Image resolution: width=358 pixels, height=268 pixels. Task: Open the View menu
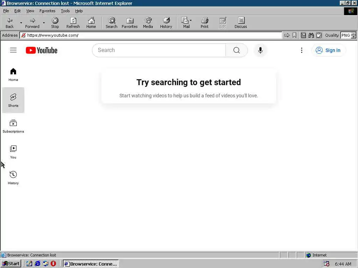[x=30, y=11]
